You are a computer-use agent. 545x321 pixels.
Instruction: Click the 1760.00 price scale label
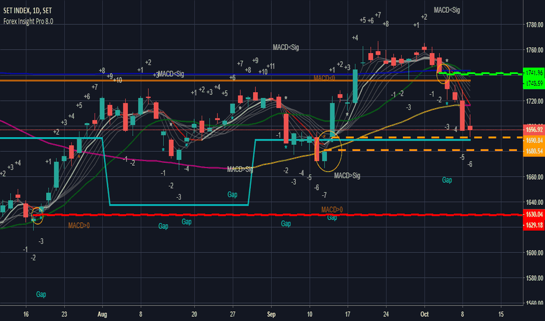(534, 50)
